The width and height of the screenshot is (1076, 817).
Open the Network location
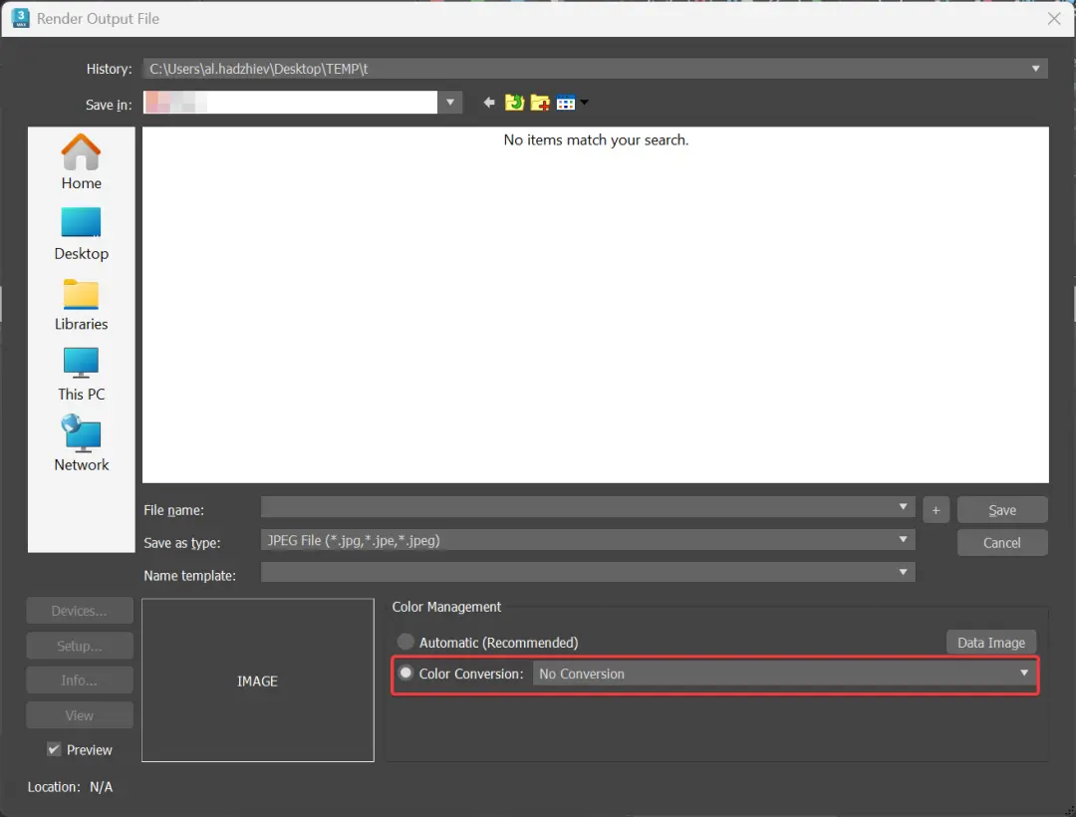coord(81,443)
